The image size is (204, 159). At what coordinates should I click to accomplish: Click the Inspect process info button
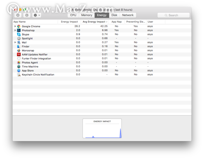(x=27, y=15)
